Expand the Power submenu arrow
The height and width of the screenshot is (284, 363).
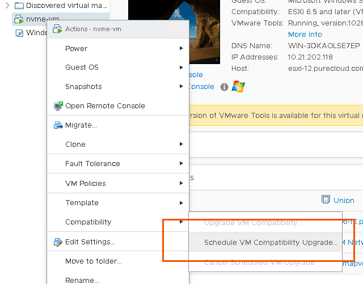[x=181, y=48]
